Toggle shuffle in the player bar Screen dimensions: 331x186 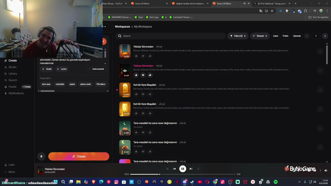point(167,169)
